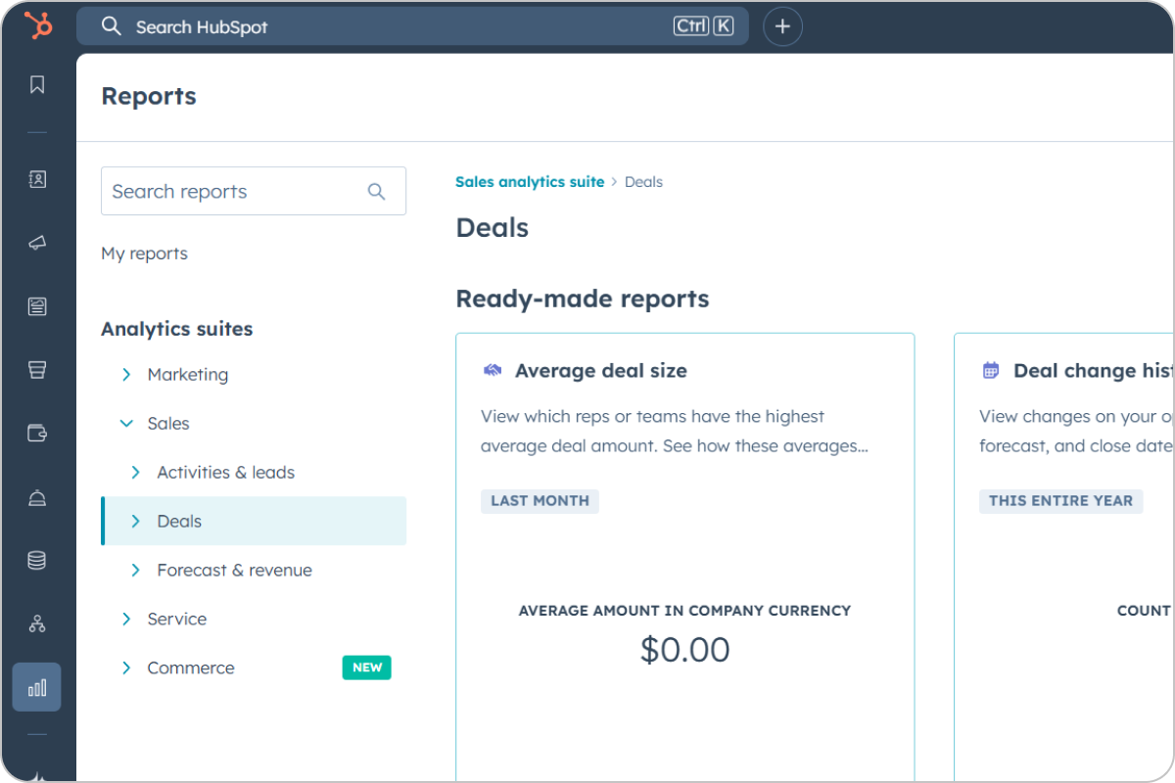Click the calendar icon on Deal change history

coord(991,371)
